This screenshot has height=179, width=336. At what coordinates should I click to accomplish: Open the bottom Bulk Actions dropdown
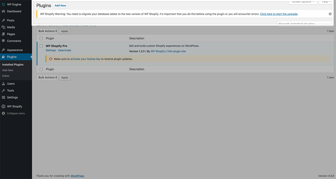tap(47, 77)
